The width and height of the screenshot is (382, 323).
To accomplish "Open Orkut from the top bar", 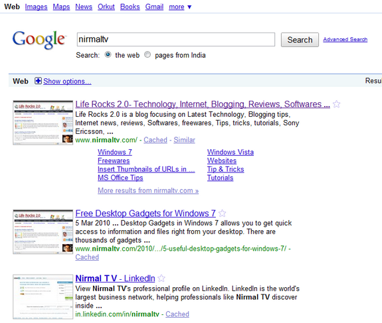I will coord(106,7).
